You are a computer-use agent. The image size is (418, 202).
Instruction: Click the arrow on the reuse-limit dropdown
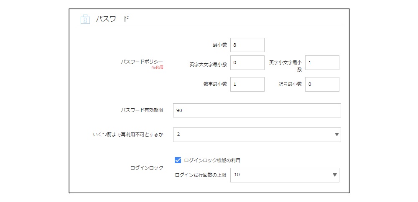point(336,135)
